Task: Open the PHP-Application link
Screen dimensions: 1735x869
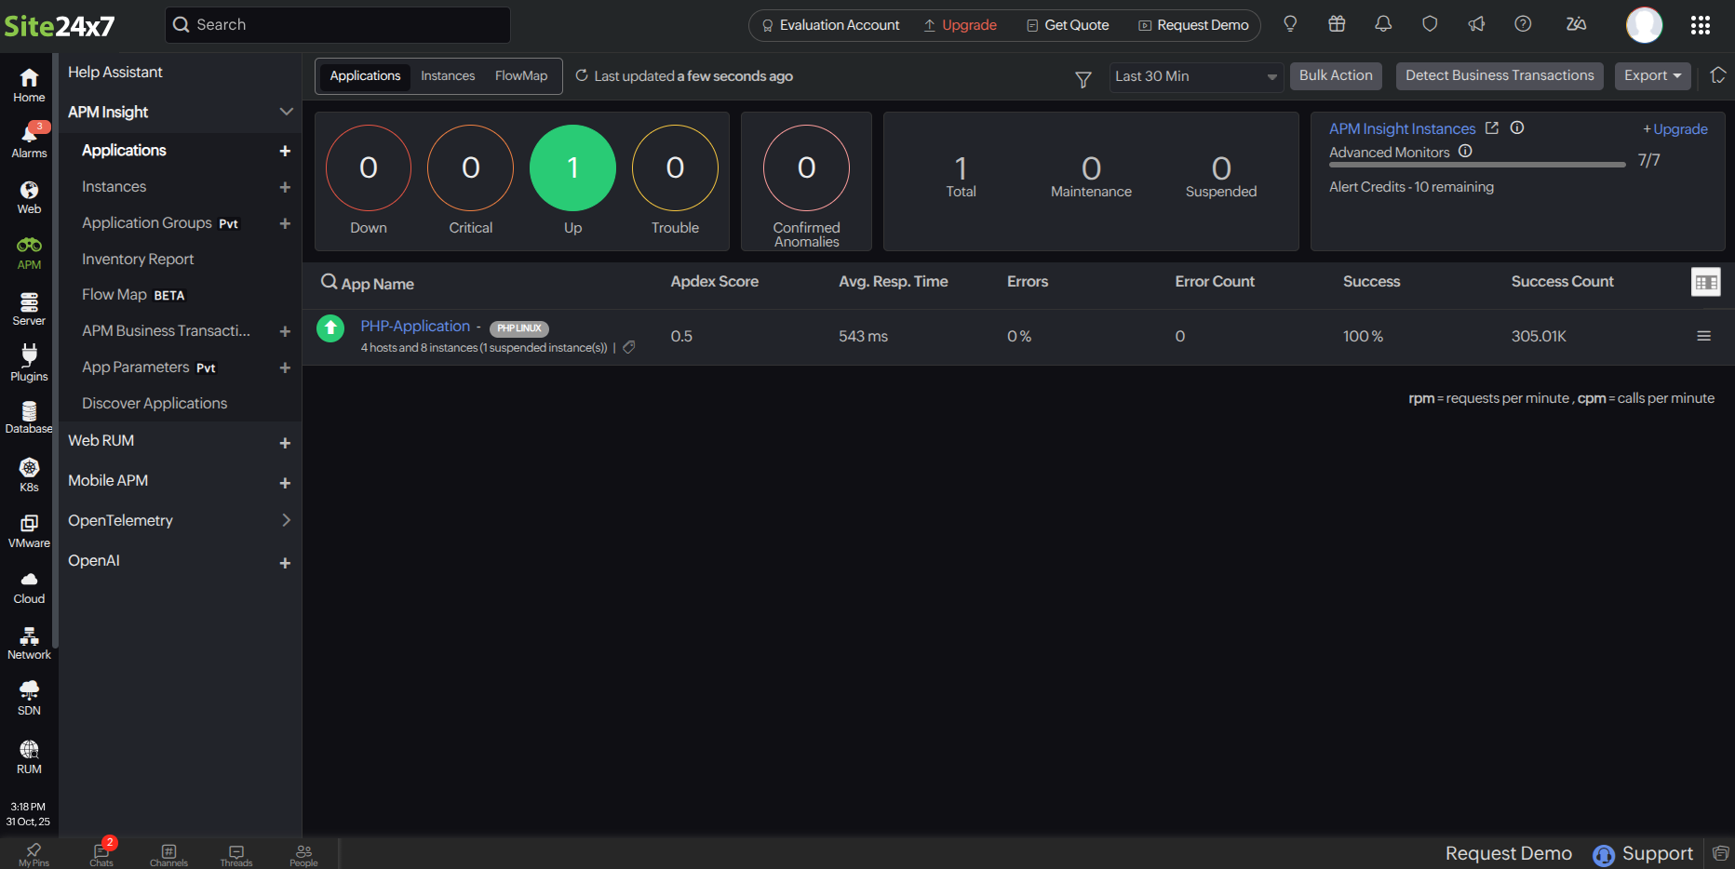Action: click(415, 326)
